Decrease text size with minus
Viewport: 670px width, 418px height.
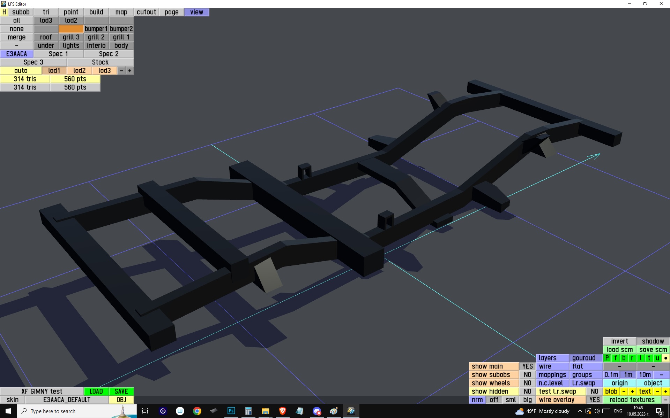point(657,392)
